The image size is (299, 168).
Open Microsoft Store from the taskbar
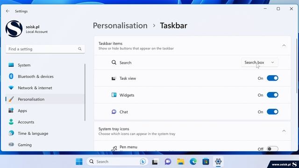point(206,161)
